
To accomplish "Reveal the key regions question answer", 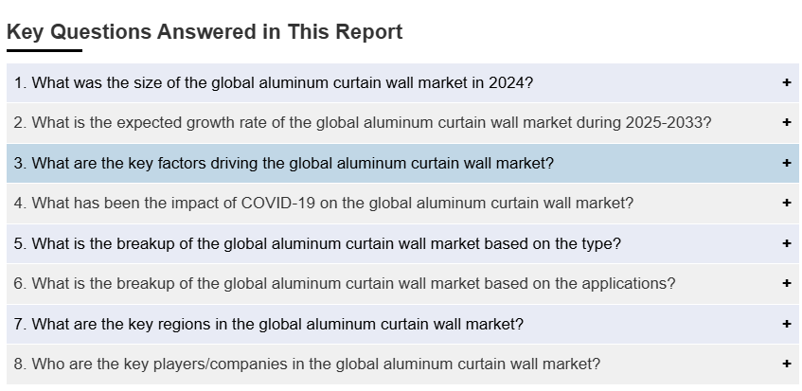I will tap(269, 324).
